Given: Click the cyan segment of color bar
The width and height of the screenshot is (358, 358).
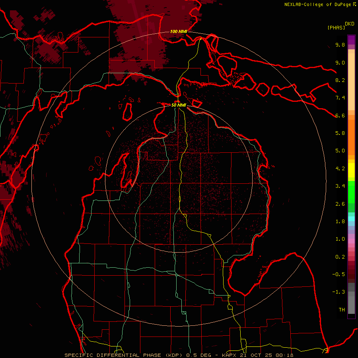Looking at the screenshot, I should pyautogui.click(x=351, y=219).
